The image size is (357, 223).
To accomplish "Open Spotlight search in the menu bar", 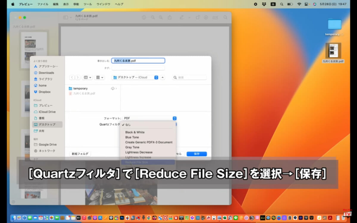I will click(x=281, y=4).
